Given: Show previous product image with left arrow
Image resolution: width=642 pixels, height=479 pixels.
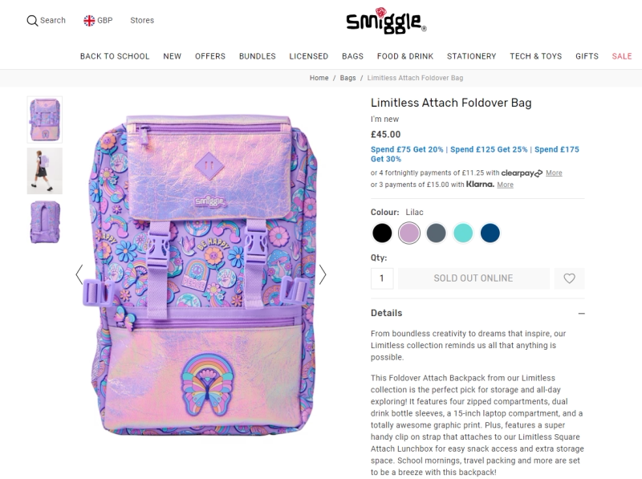Looking at the screenshot, I should (x=79, y=274).
